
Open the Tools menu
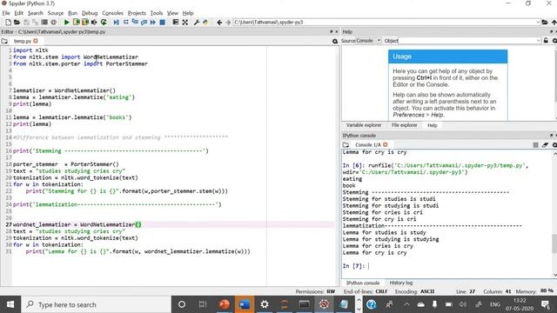(157, 13)
